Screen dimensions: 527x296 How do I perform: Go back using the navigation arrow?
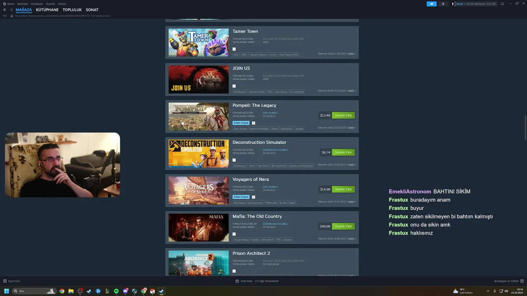(x=5, y=10)
